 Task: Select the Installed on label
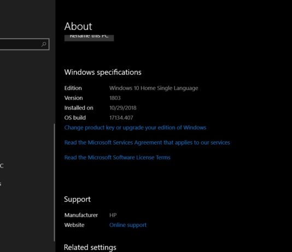[x=79, y=107]
